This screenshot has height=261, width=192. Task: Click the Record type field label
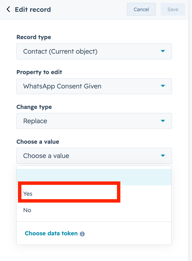(x=34, y=37)
